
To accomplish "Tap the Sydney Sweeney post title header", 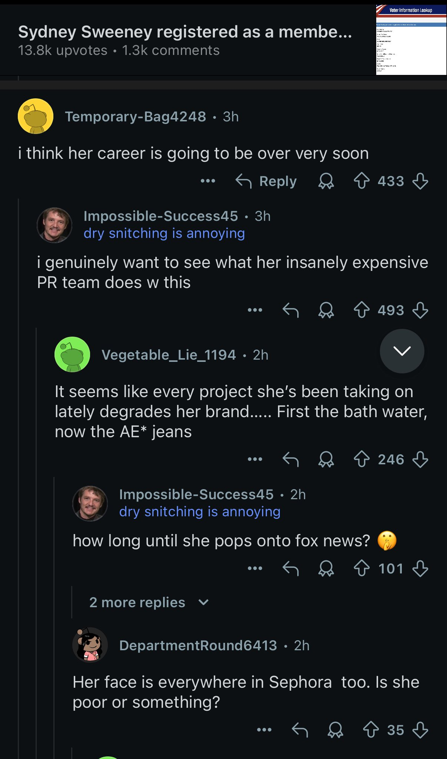I will 185,32.
